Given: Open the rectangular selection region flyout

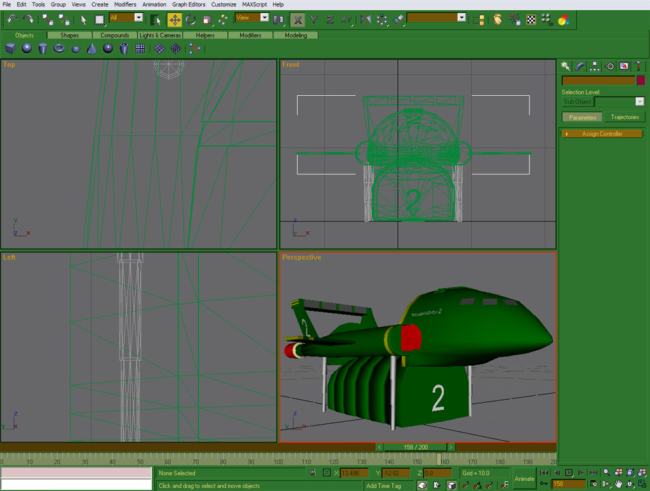Looking at the screenshot, I should (100, 20).
